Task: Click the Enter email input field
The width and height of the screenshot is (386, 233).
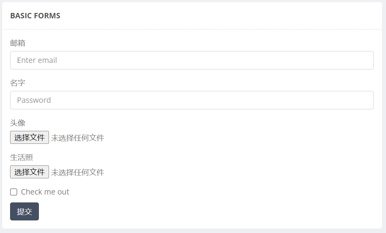Action: pos(192,60)
